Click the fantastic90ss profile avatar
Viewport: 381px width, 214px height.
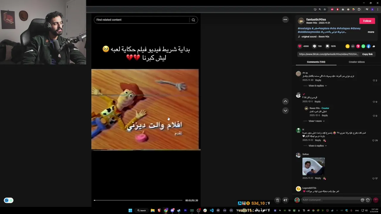pyautogui.click(x=301, y=21)
